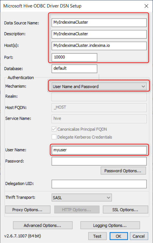Toggle Delegate Kerberos Credentials checkbox
The height and width of the screenshot is (243, 153).
(x=54, y=137)
